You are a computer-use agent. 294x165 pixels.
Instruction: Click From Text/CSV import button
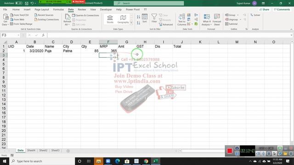click(x=19, y=15)
